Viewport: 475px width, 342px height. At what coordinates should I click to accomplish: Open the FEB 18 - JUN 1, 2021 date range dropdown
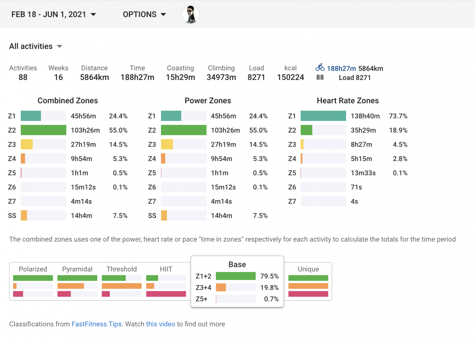point(54,14)
